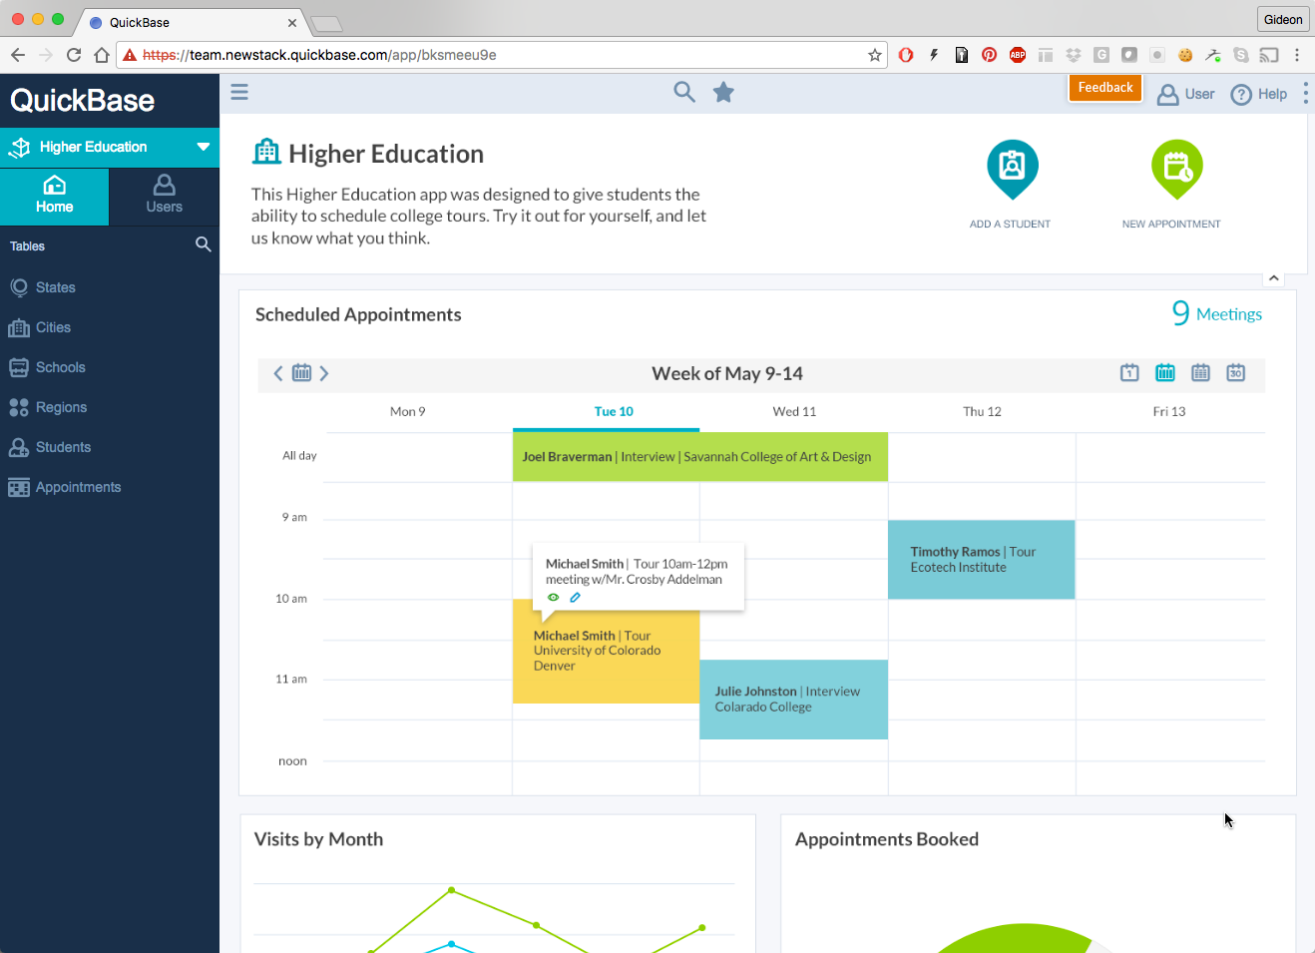Screen dimensions: 1315x953
Task: Select the Tue 10 column header
Action: [x=614, y=411]
